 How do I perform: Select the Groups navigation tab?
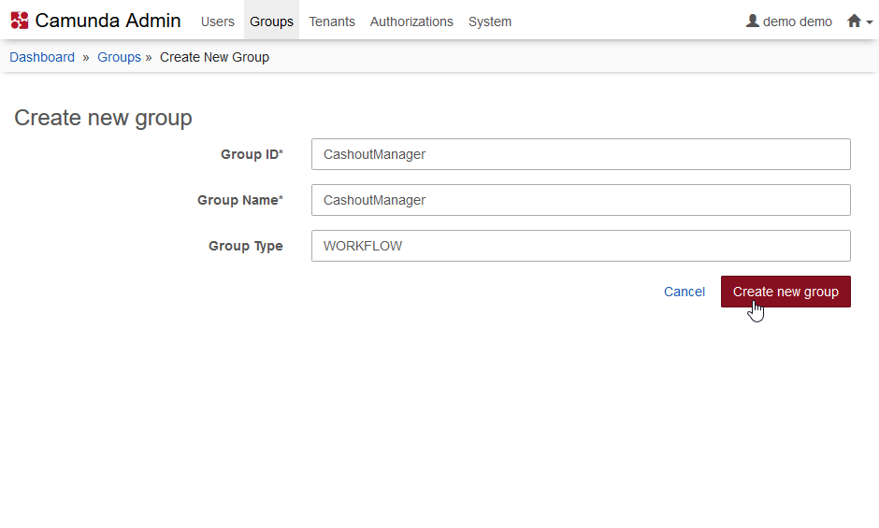tap(271, 21)
